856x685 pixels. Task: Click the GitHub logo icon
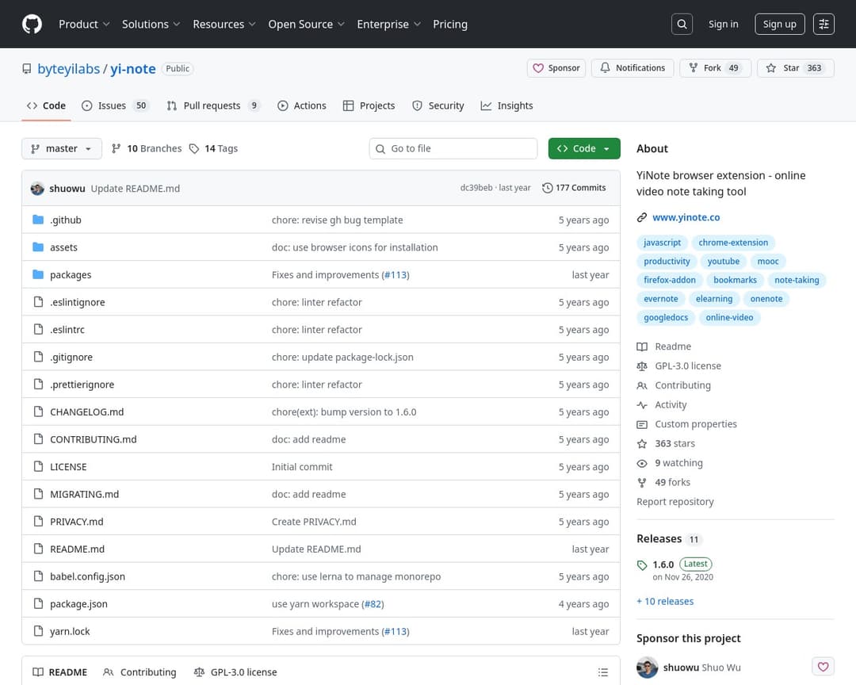(32, 24)
